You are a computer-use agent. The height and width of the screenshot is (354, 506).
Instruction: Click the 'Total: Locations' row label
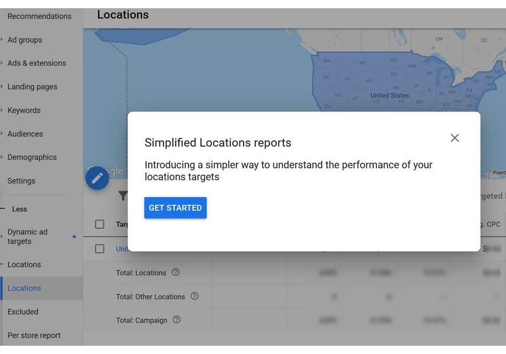141,272
